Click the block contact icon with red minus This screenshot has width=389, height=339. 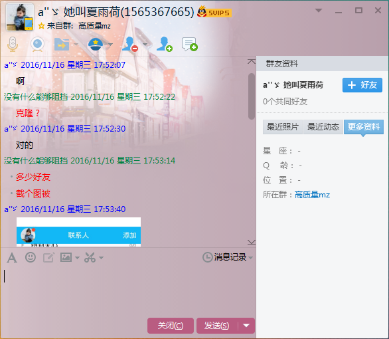click(130, 45)
